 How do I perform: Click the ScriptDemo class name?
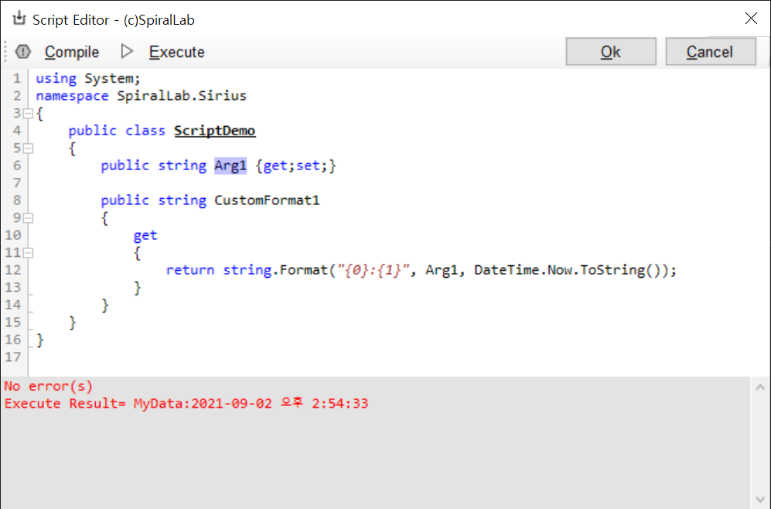pyautogui.click(x=215, y=131)
